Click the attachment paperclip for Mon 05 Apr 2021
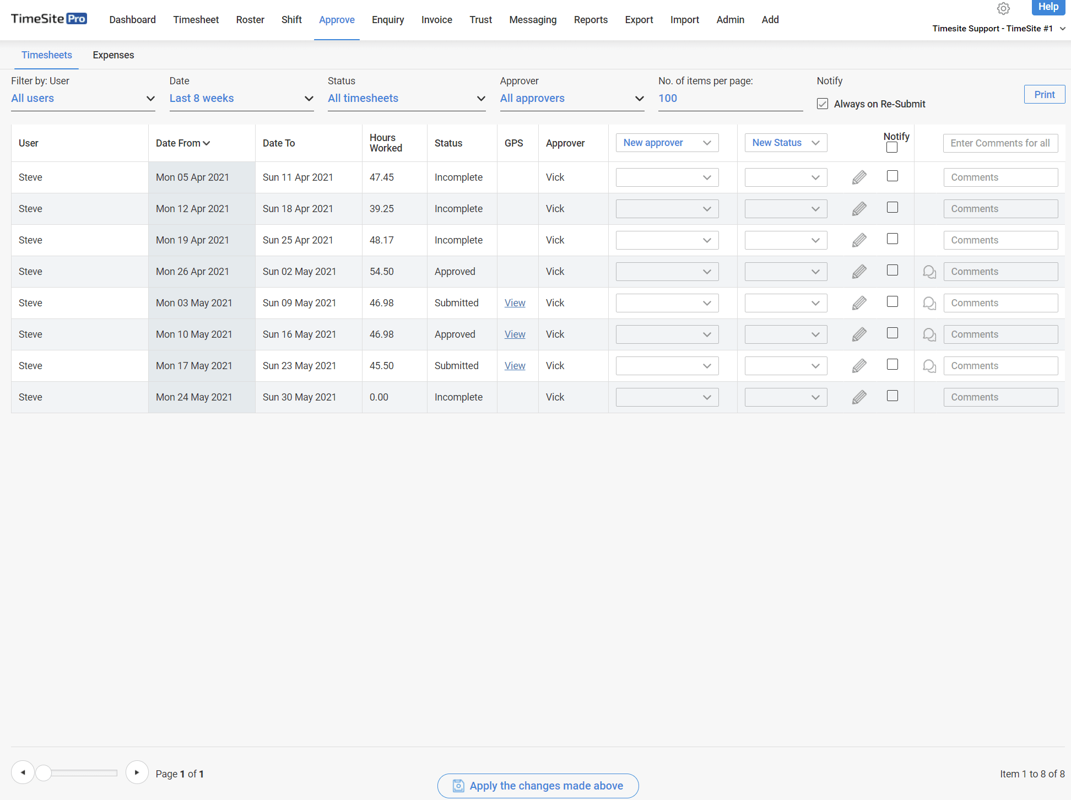The width and height of the screenshot is (1071, 800). [x=859, y=177]
